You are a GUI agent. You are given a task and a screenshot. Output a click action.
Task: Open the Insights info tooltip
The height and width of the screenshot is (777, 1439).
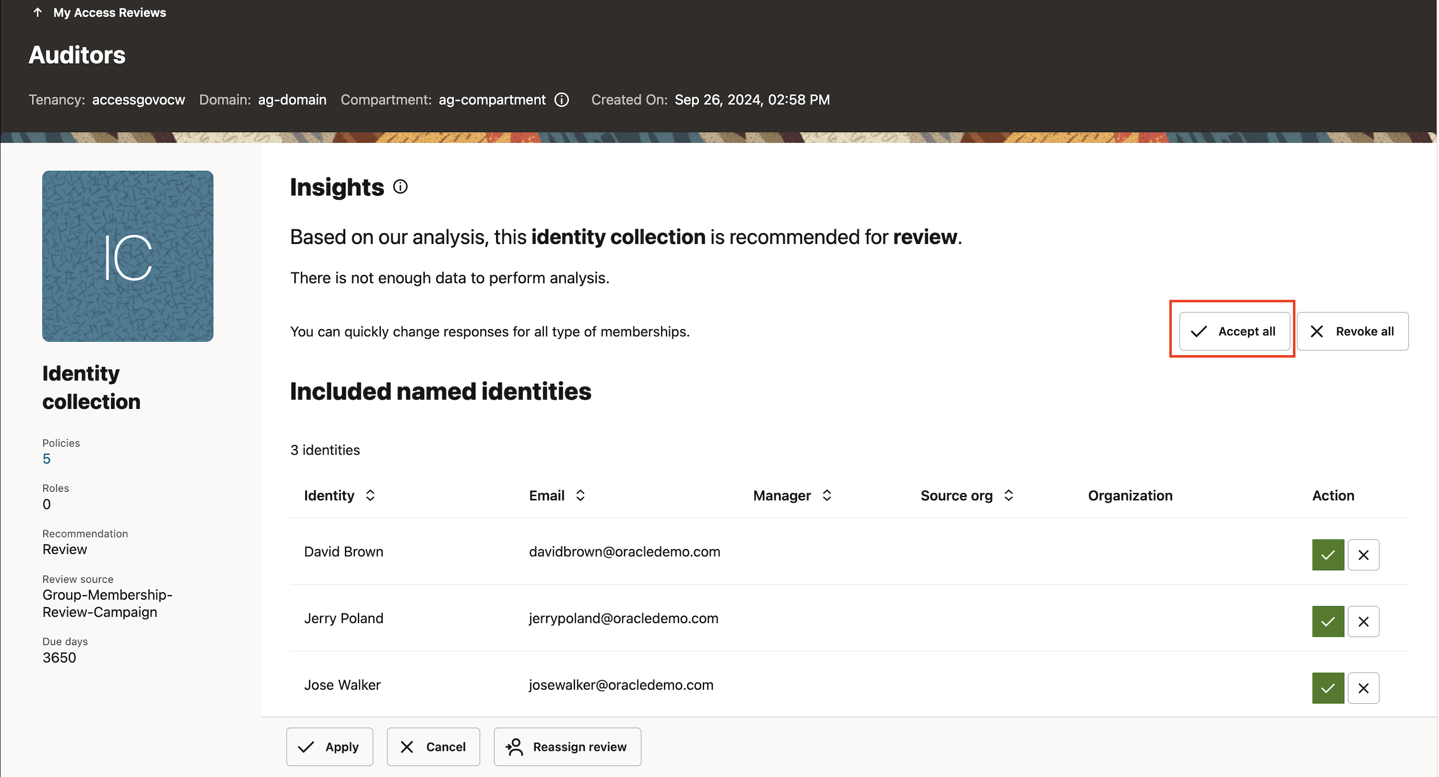[400, 186]
